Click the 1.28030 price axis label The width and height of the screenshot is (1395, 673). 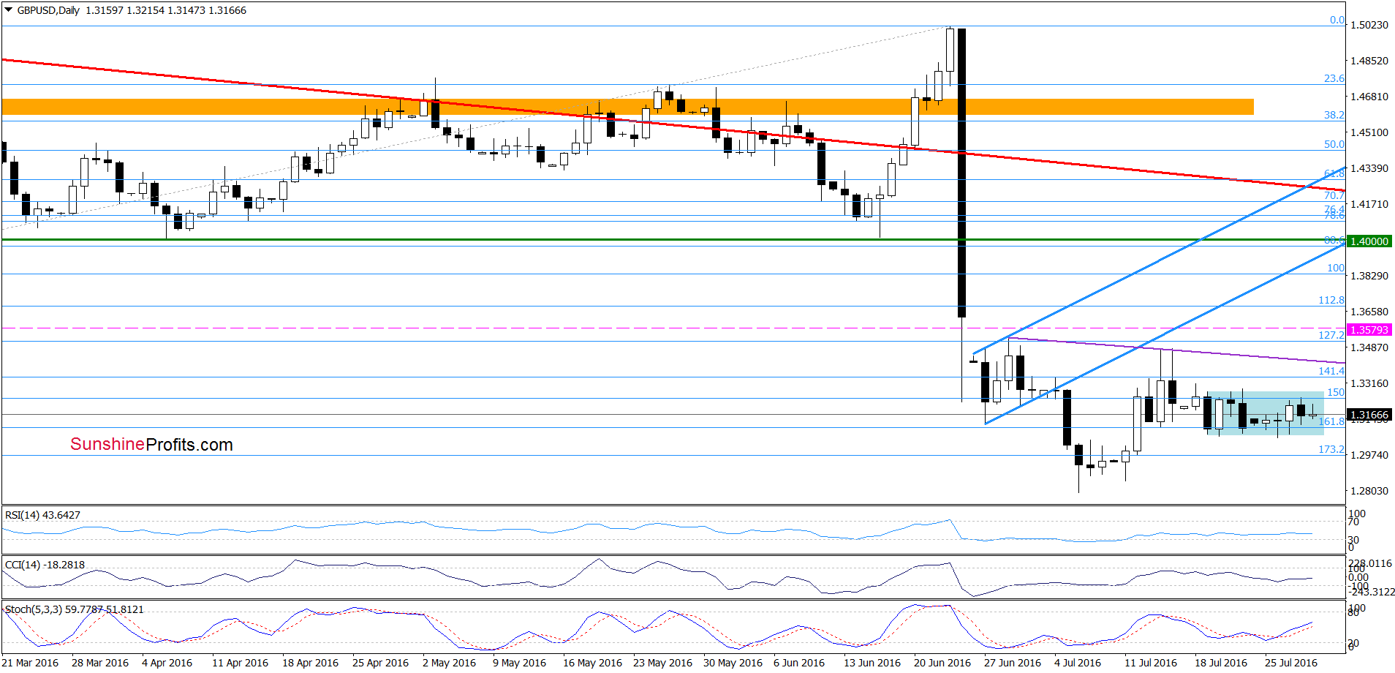[x=1369, y=491]
